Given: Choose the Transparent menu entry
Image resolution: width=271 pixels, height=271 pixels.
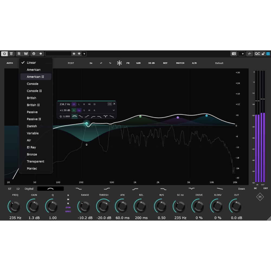Looking at the screenshot, I should 36,162.
